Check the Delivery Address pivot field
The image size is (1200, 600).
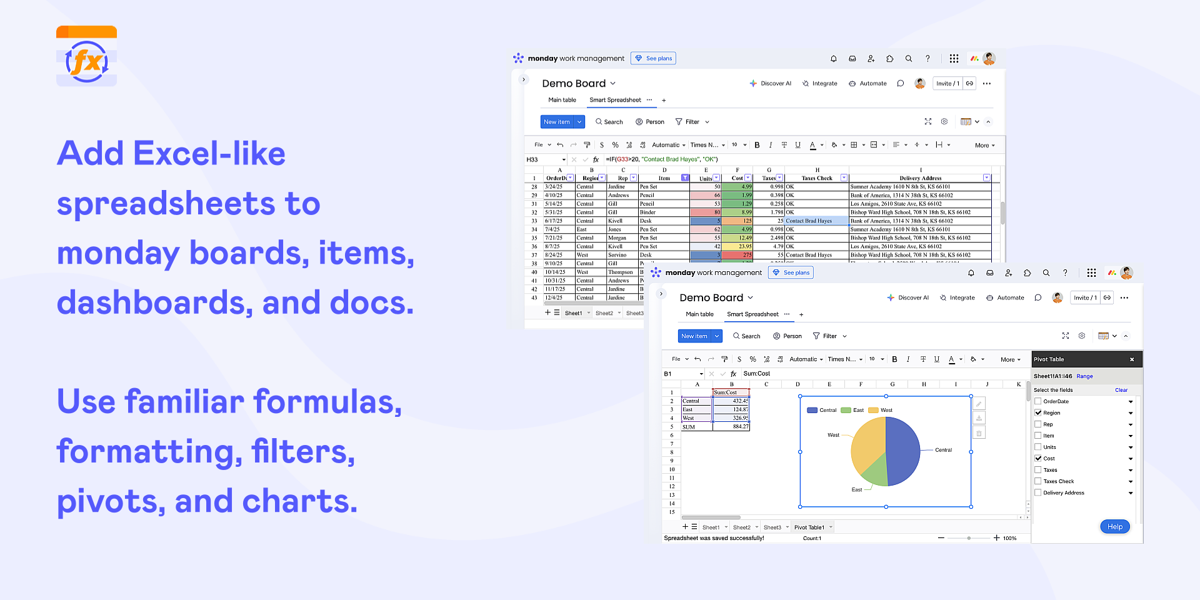pyautogui.click(x=1038, y=492)
